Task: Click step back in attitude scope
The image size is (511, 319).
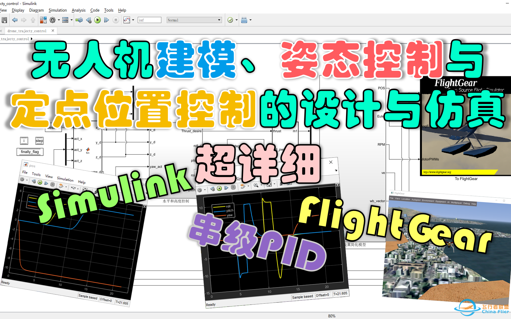Action: pos(212,189)
